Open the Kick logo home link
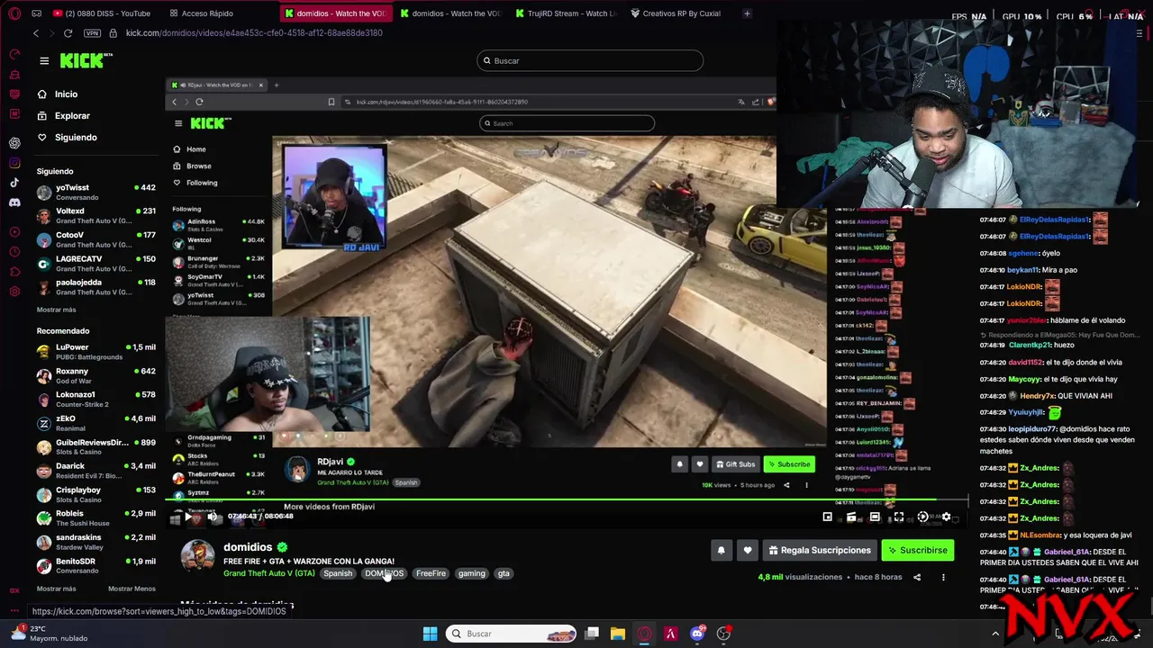The image size is (1153, 648). [86, 60]
